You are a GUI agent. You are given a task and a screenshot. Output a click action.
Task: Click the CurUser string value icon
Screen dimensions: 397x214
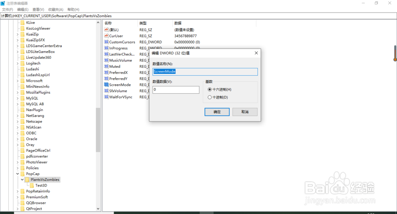coord(106,36)
